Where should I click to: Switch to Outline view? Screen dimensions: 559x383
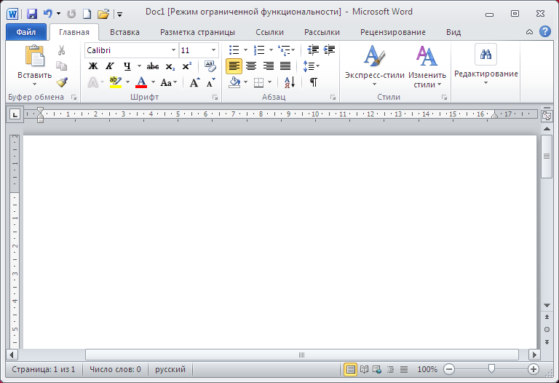point(390,369)
